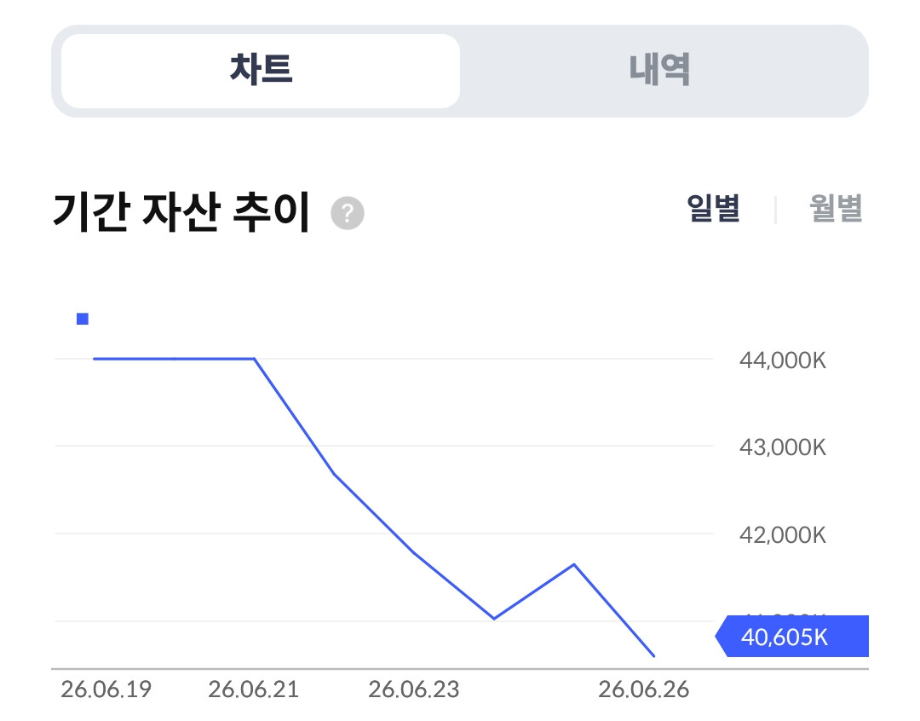Select the 일별 daily view option
This screenshot has width=920, height=721.
click(714, 209)
